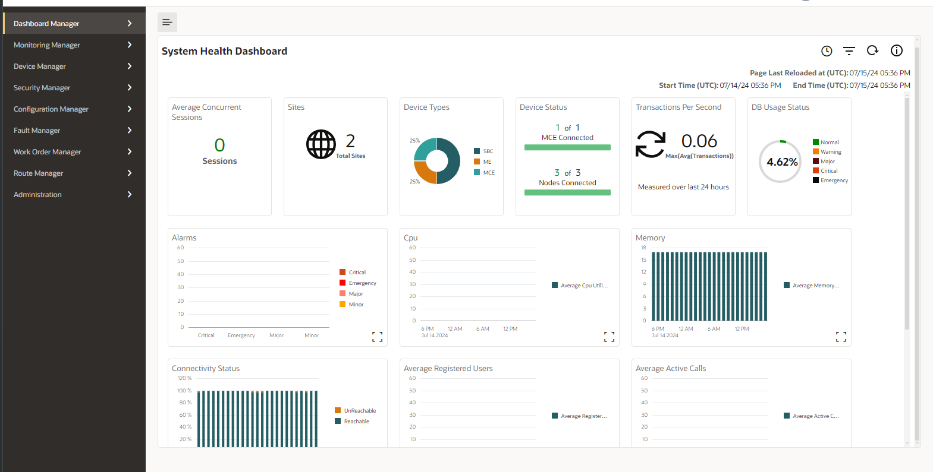Open the dashboard filter icon
Image resolution: width=933 pixels, height=472 pixels.
pos(849,51)
